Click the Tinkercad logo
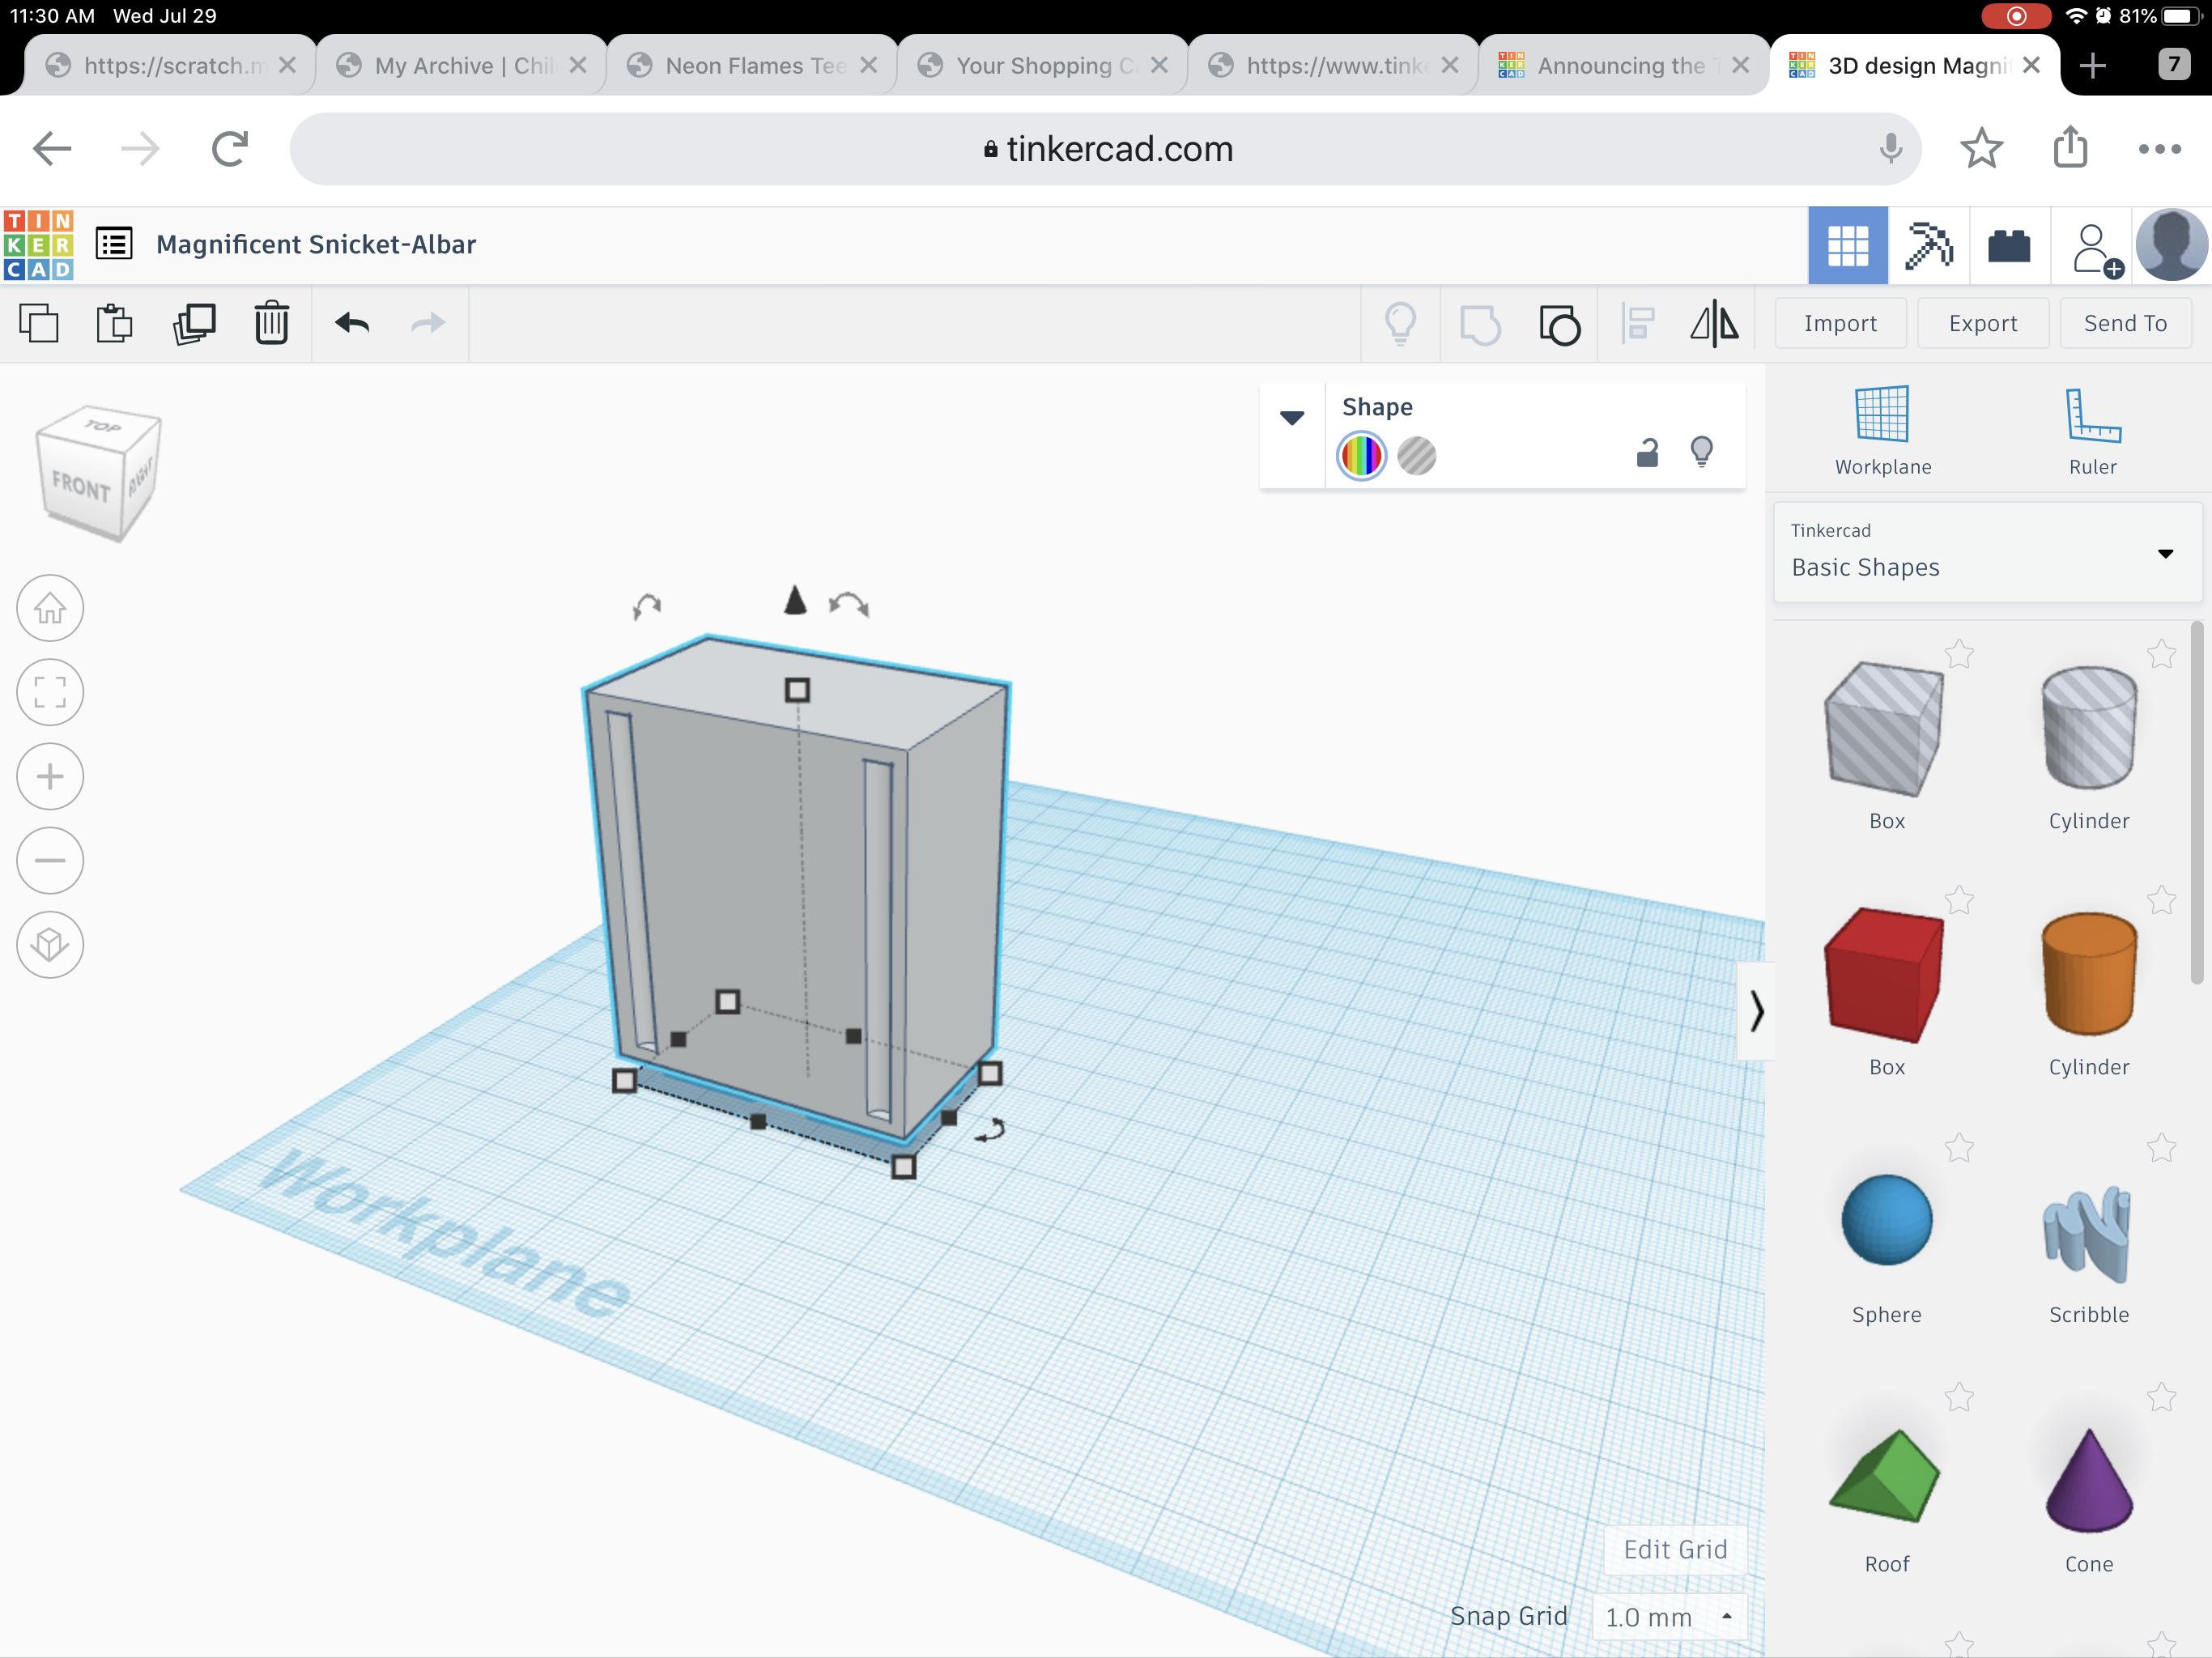2212x1658 pixels. 38,244
